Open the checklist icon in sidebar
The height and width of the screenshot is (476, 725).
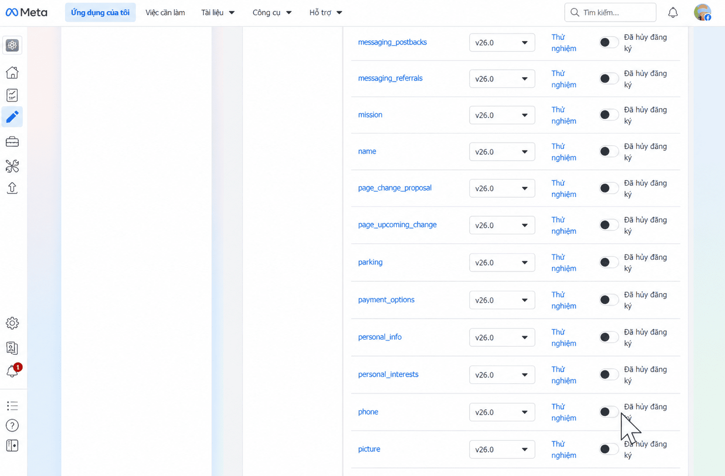point(12,95)
